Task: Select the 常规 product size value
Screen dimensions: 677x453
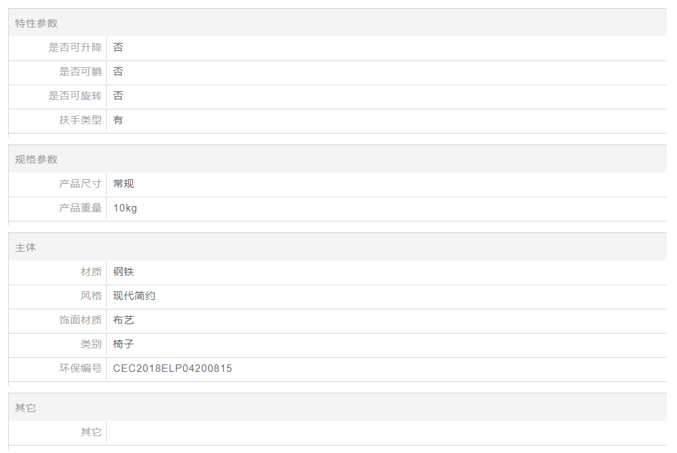Action: click(123, 184)
